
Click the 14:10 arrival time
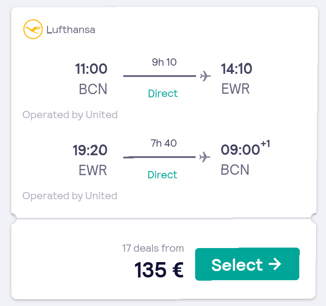coord(236,69)
